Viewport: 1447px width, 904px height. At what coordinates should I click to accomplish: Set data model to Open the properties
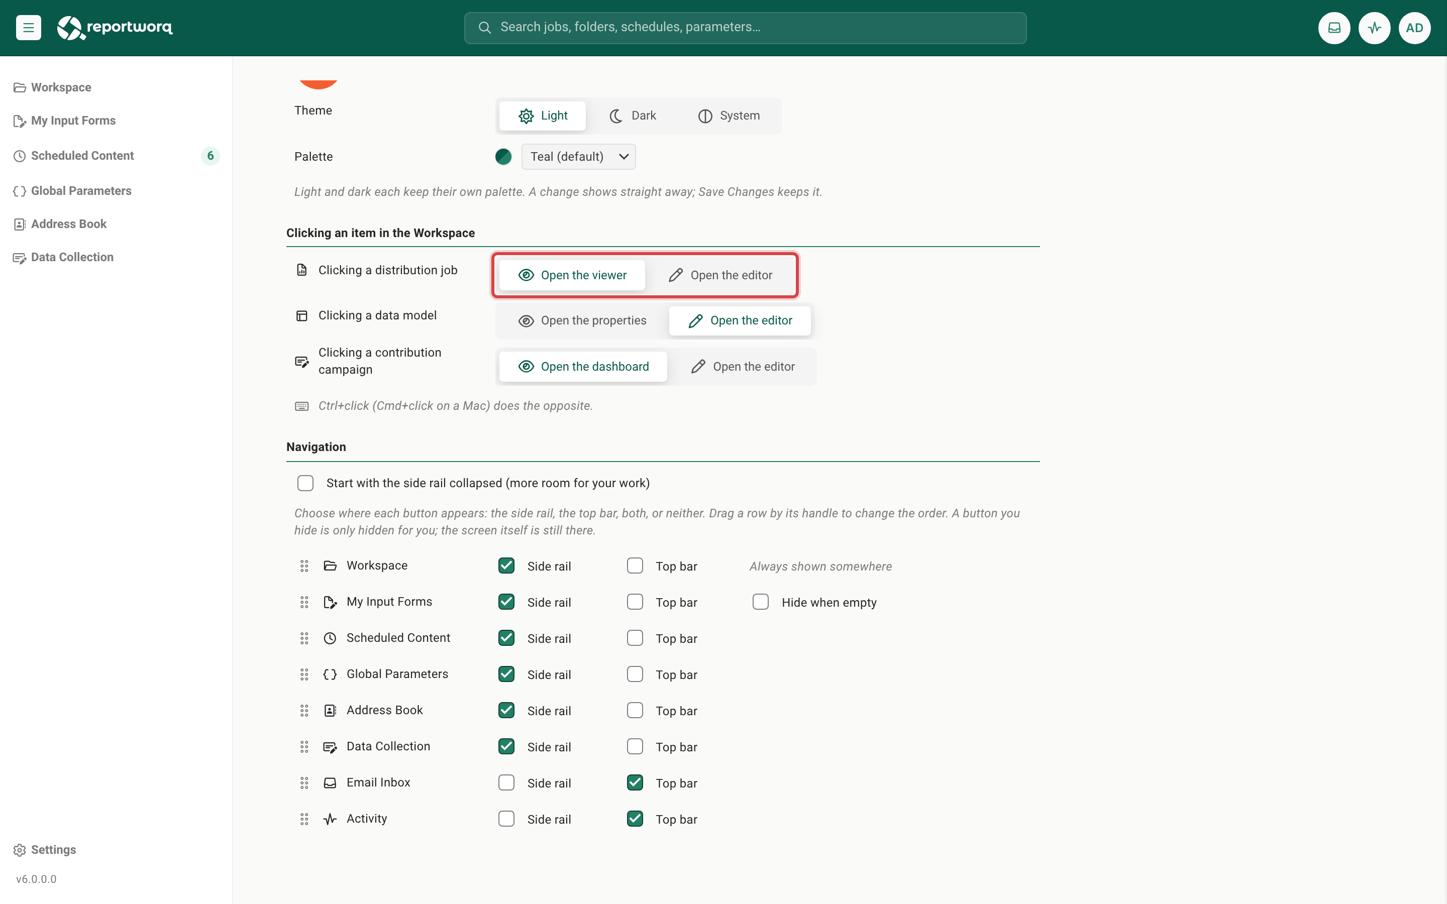point(582,320)
